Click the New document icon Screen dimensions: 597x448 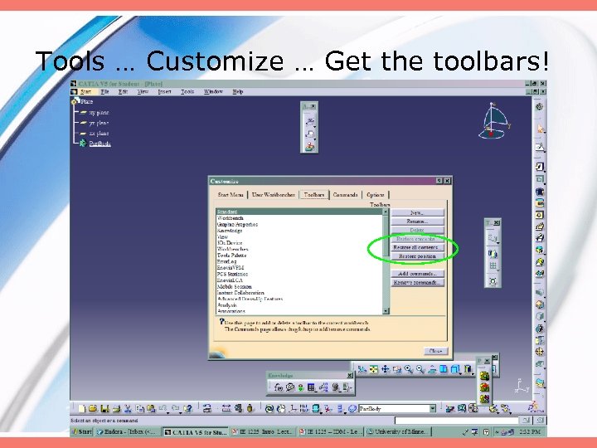tap(81, 409)
